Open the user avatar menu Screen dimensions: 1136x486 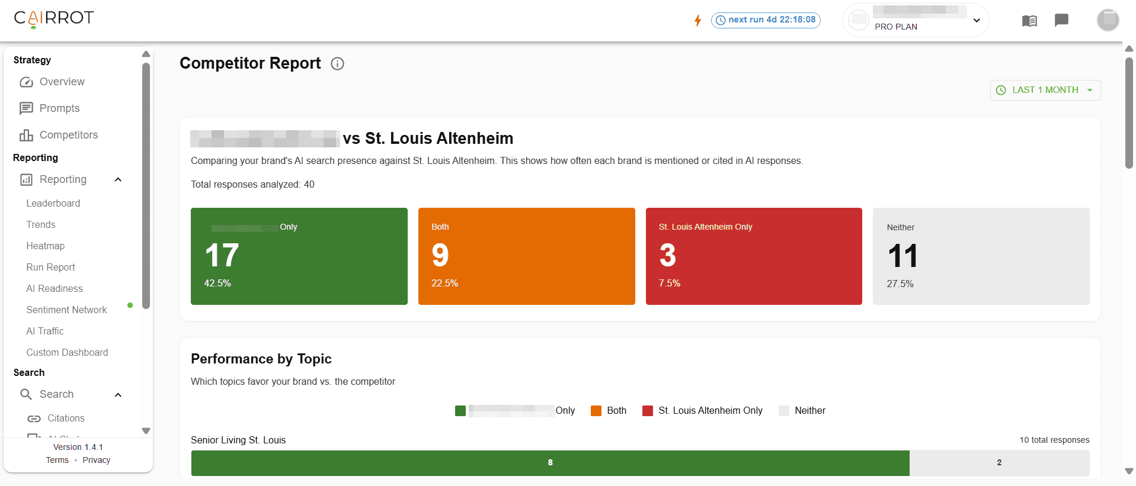[1108, 20]
